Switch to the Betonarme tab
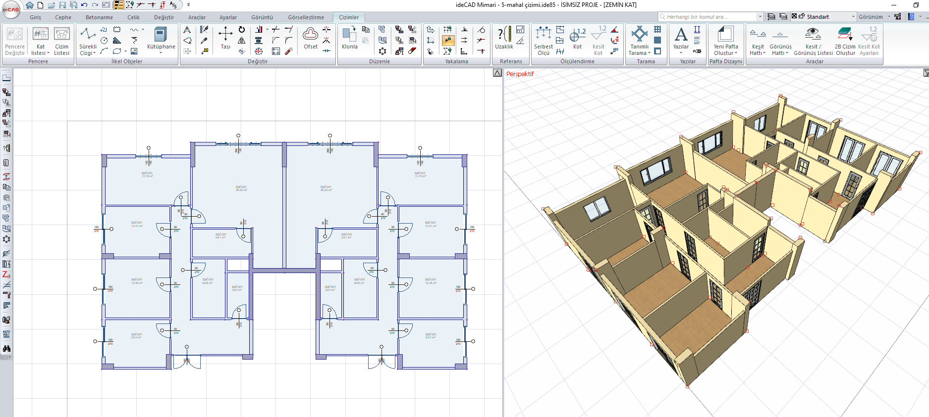Screen dimensions: 929x417 point(99,17)
